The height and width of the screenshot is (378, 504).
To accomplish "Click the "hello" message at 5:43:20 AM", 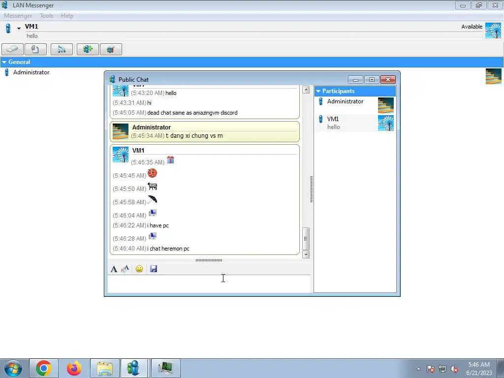I will pos(171,93).
